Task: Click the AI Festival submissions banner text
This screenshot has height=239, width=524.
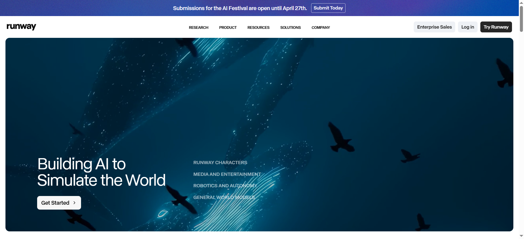Action: click(x=240, y=8)
